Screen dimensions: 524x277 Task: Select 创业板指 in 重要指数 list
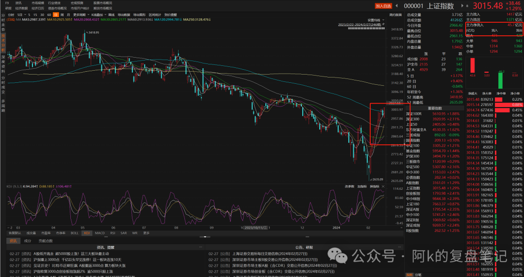point(413,193)
